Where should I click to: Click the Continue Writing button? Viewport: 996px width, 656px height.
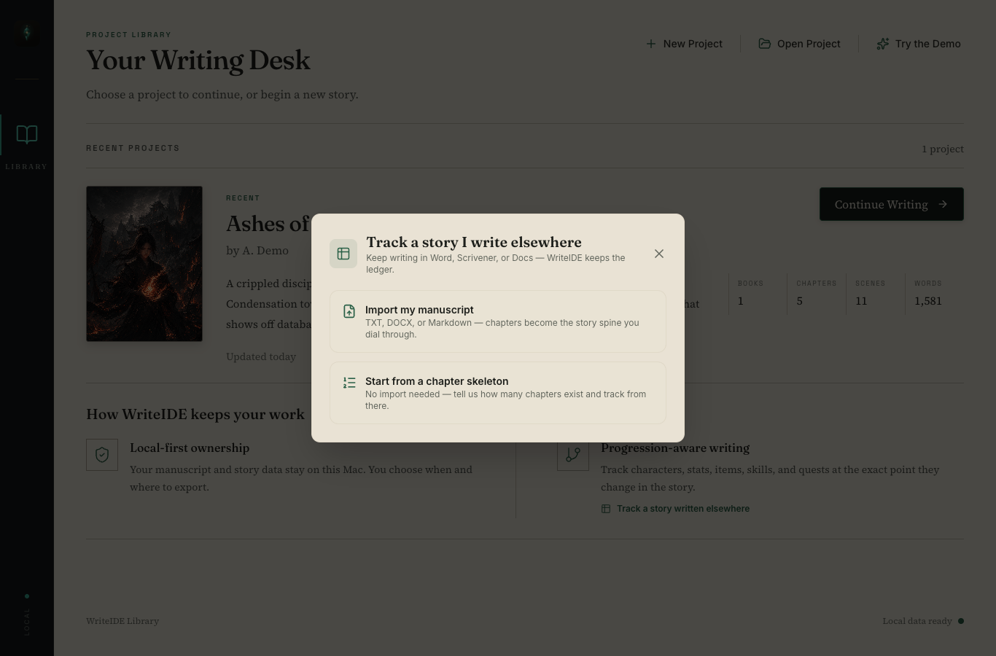(x=892, y=204)
